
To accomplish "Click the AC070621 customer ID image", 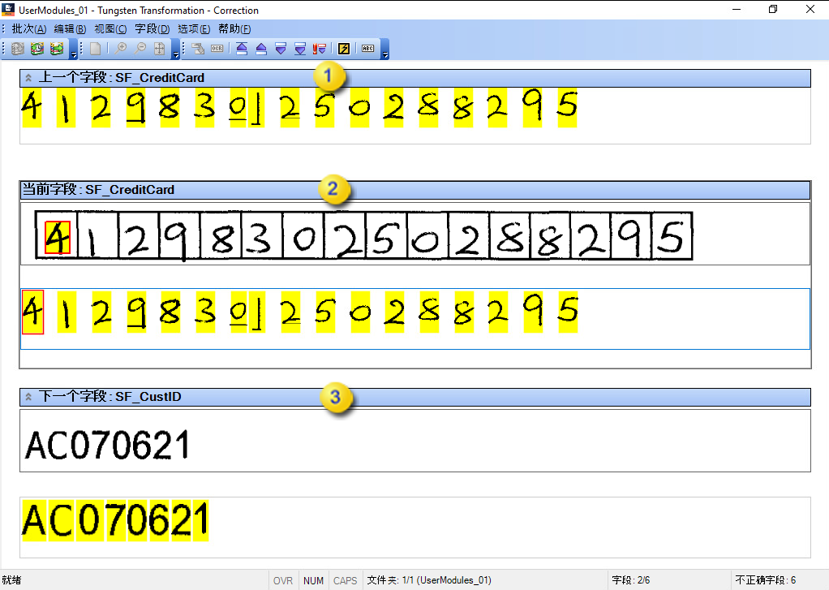I will pos(108,446).
